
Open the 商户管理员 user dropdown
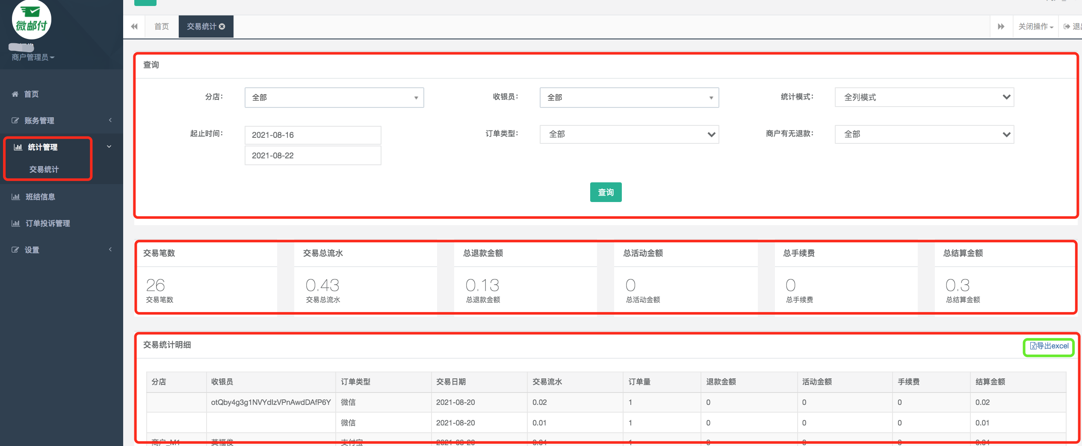[33, 57]
